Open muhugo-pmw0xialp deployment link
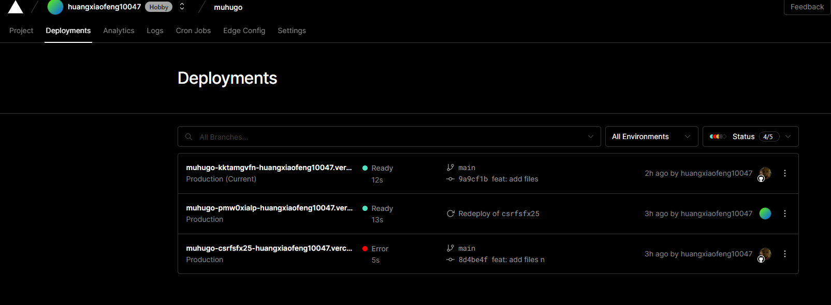 click(x=269, y=208)
